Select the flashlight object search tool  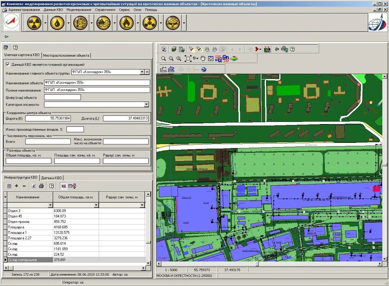(191, 49)
